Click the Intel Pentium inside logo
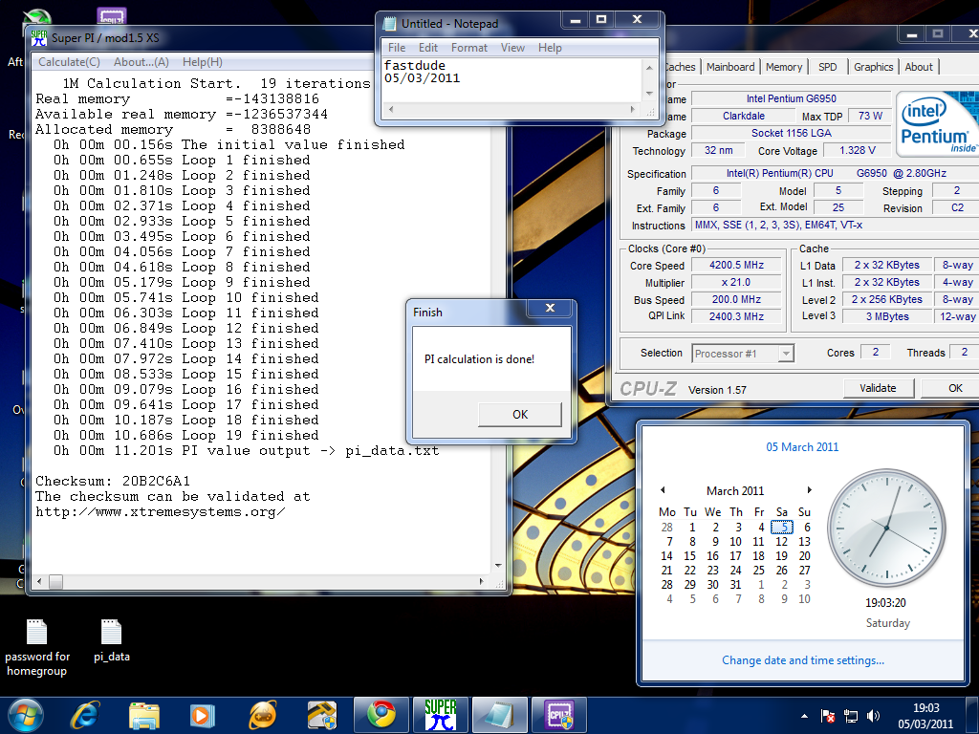Viewport: 979px width, 734px height. click(937, 124)
